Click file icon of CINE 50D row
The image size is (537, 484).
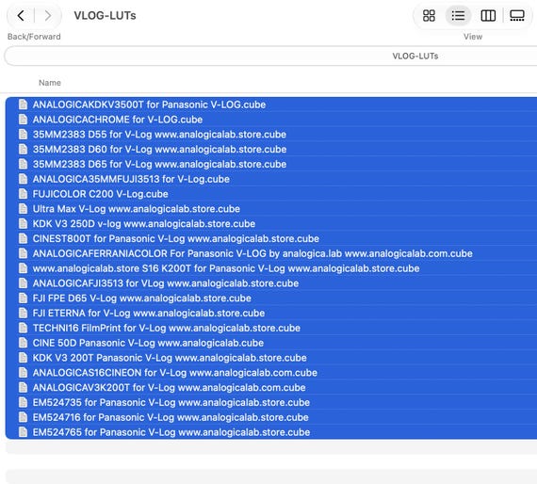click(x=23, y=343)
